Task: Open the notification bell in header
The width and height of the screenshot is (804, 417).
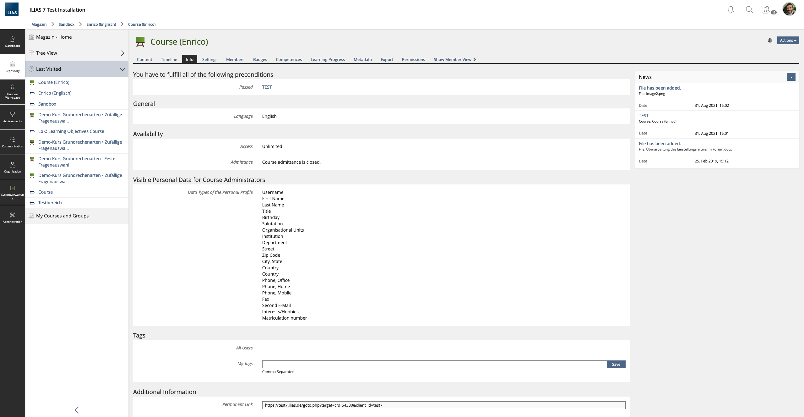Action: coord(731,10)
